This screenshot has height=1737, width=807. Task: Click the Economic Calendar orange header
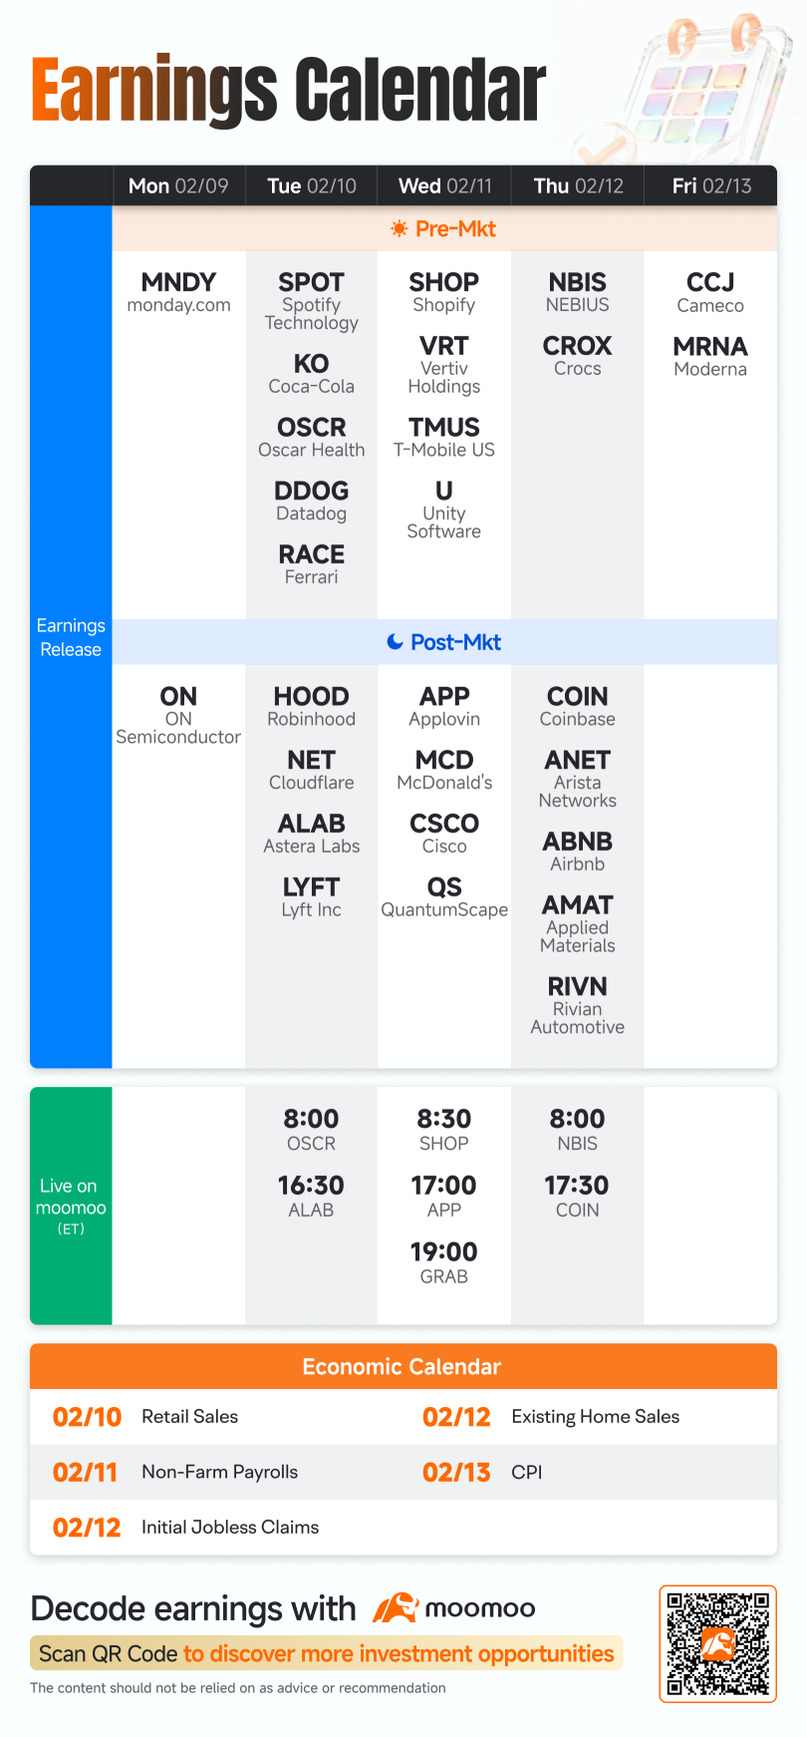(403, 1366)
